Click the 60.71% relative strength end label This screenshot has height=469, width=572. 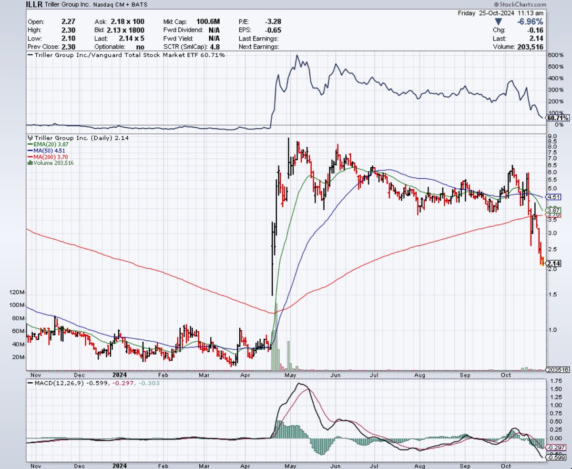point(559,118)
